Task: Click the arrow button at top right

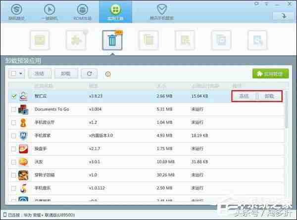Action: pyautogui.click(x=283, y=16)
